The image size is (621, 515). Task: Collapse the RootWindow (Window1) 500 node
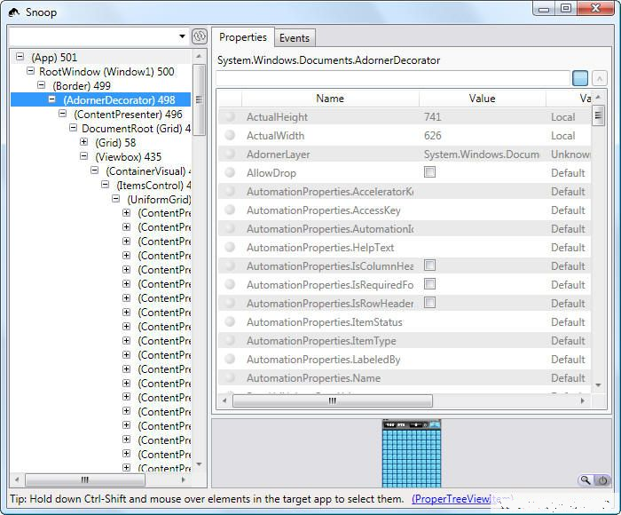pyautogui.click(x=30, y=71)
